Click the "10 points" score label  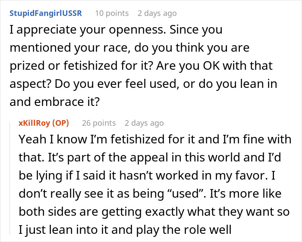coord(112,13)
